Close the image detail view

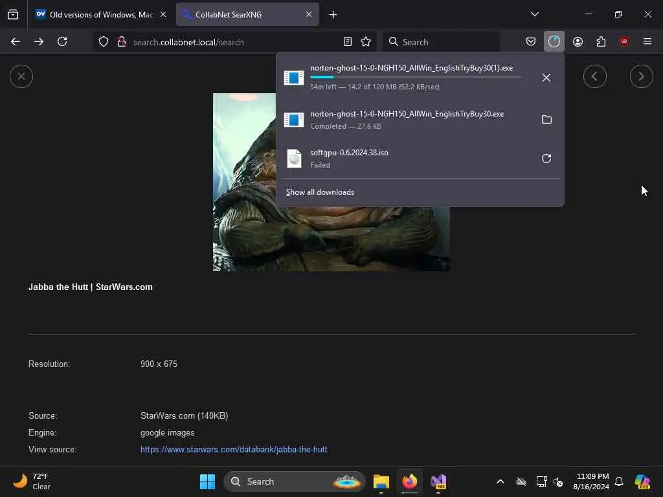[21, 76]
